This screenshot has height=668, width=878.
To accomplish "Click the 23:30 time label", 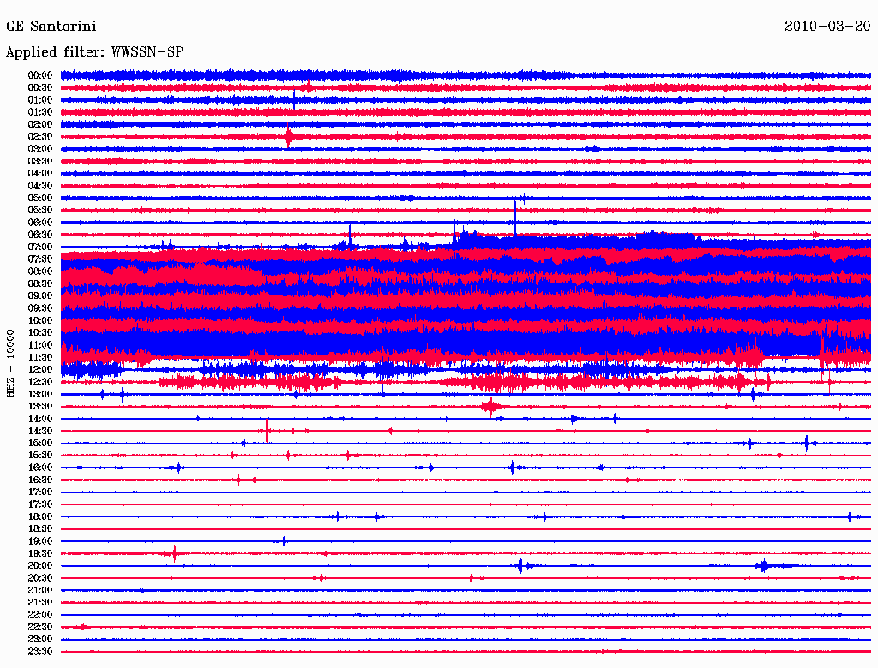I will (40, 652).
